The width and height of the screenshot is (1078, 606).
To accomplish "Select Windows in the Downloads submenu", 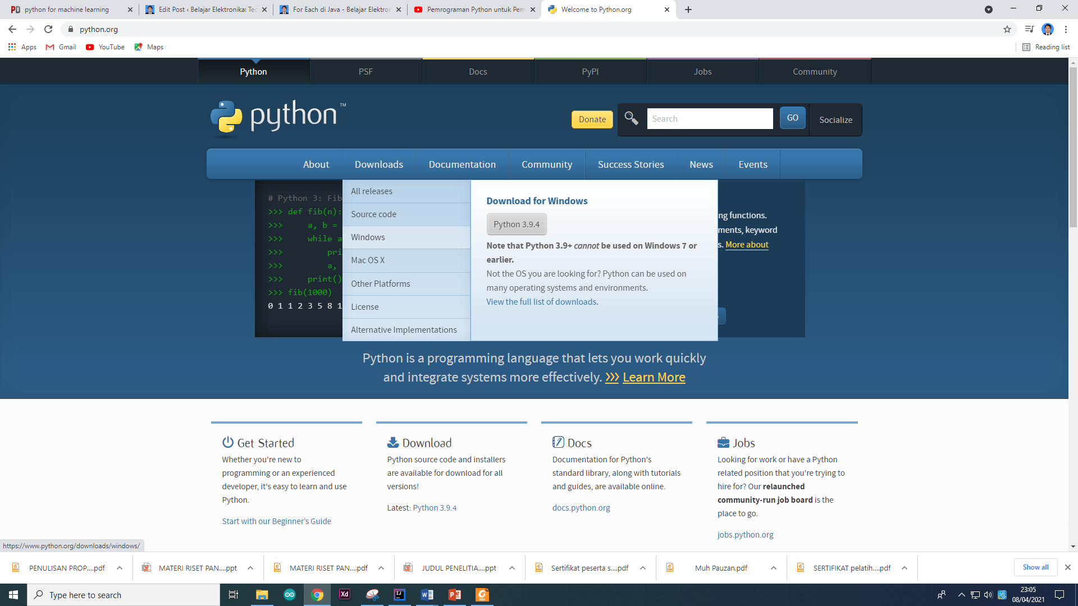I will point(406,237).
